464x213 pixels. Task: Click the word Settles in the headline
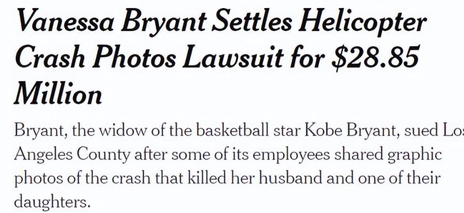(252, 22)
